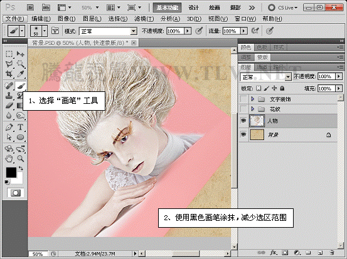Toggle Quick Mask mode button
The width and height of the screenshot is (347, 259).
pyautogui.click(x=15, y=193)
